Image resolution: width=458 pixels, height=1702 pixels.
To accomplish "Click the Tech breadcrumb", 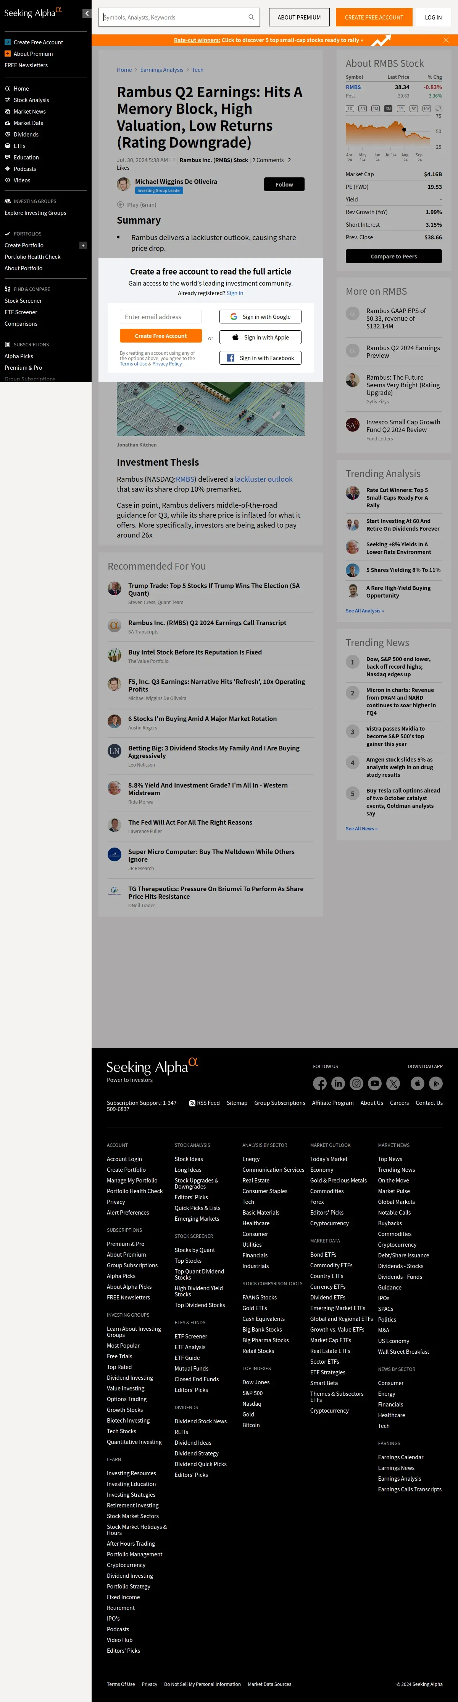I will click(197, 69).
